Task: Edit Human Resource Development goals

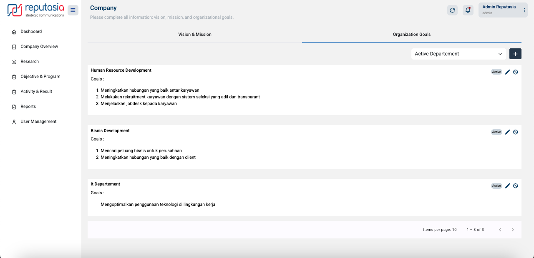Action: 507,72
